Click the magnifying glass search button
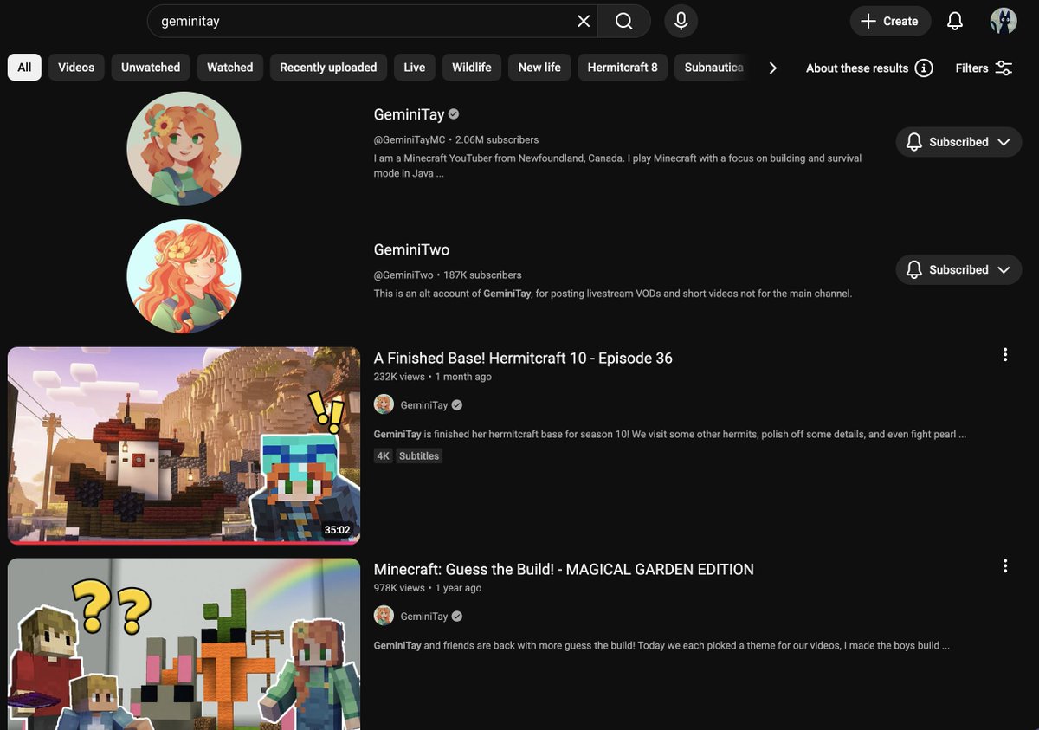 (624, 21)
